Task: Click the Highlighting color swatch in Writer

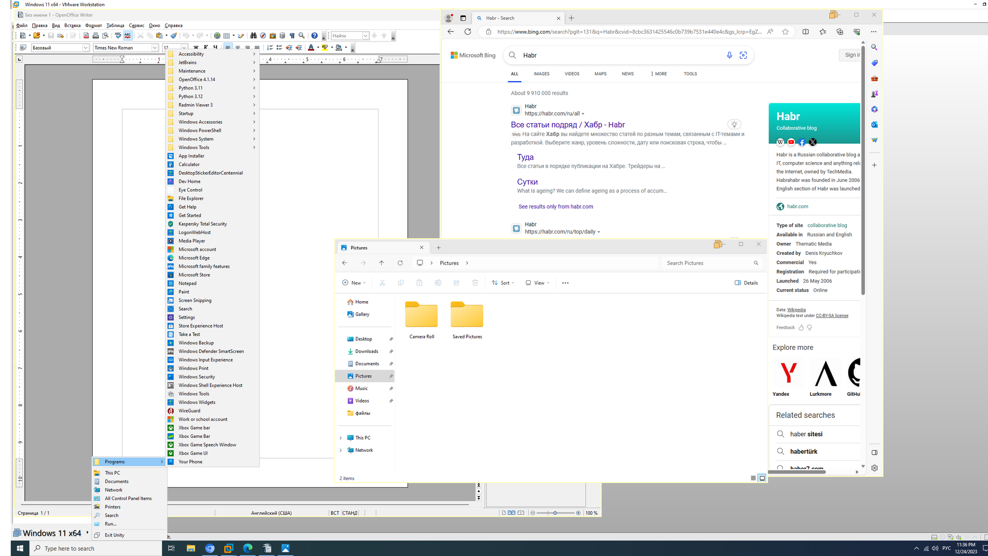Action: coord(325,47)
